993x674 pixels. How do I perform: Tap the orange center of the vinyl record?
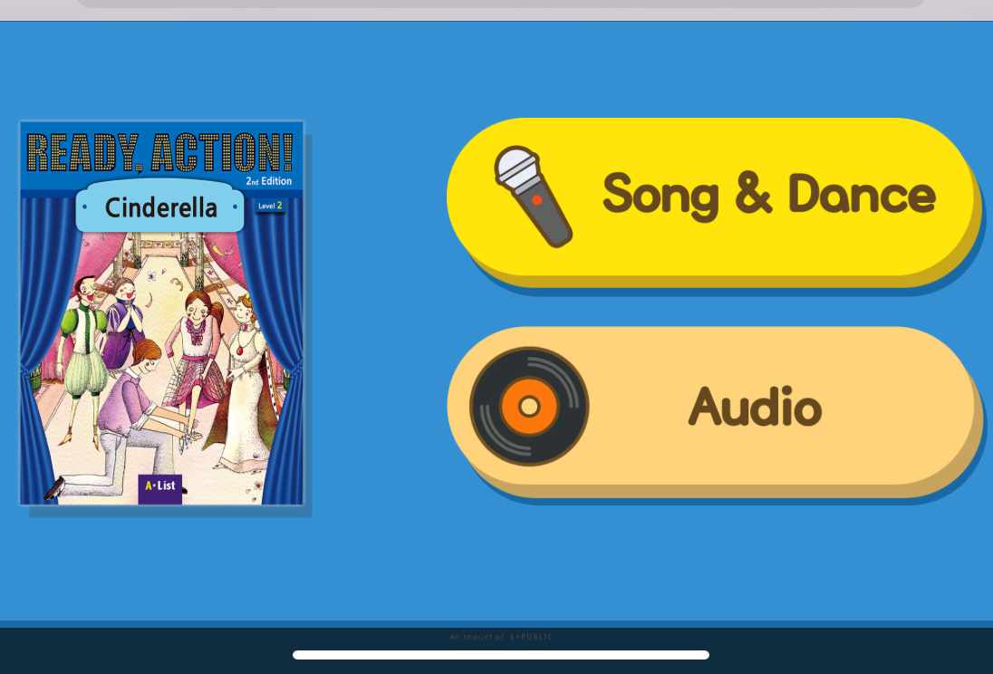(529, 406)
